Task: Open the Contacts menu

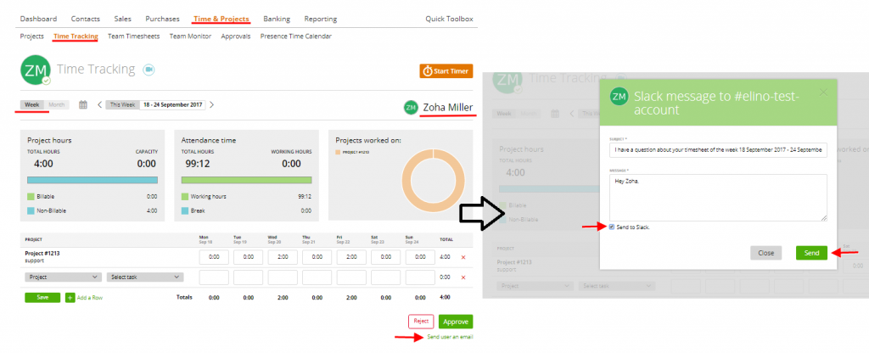Action: point(86,19)
